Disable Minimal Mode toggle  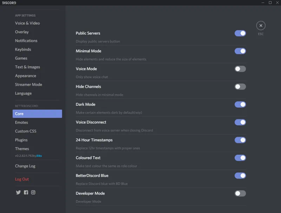(240, 51)
